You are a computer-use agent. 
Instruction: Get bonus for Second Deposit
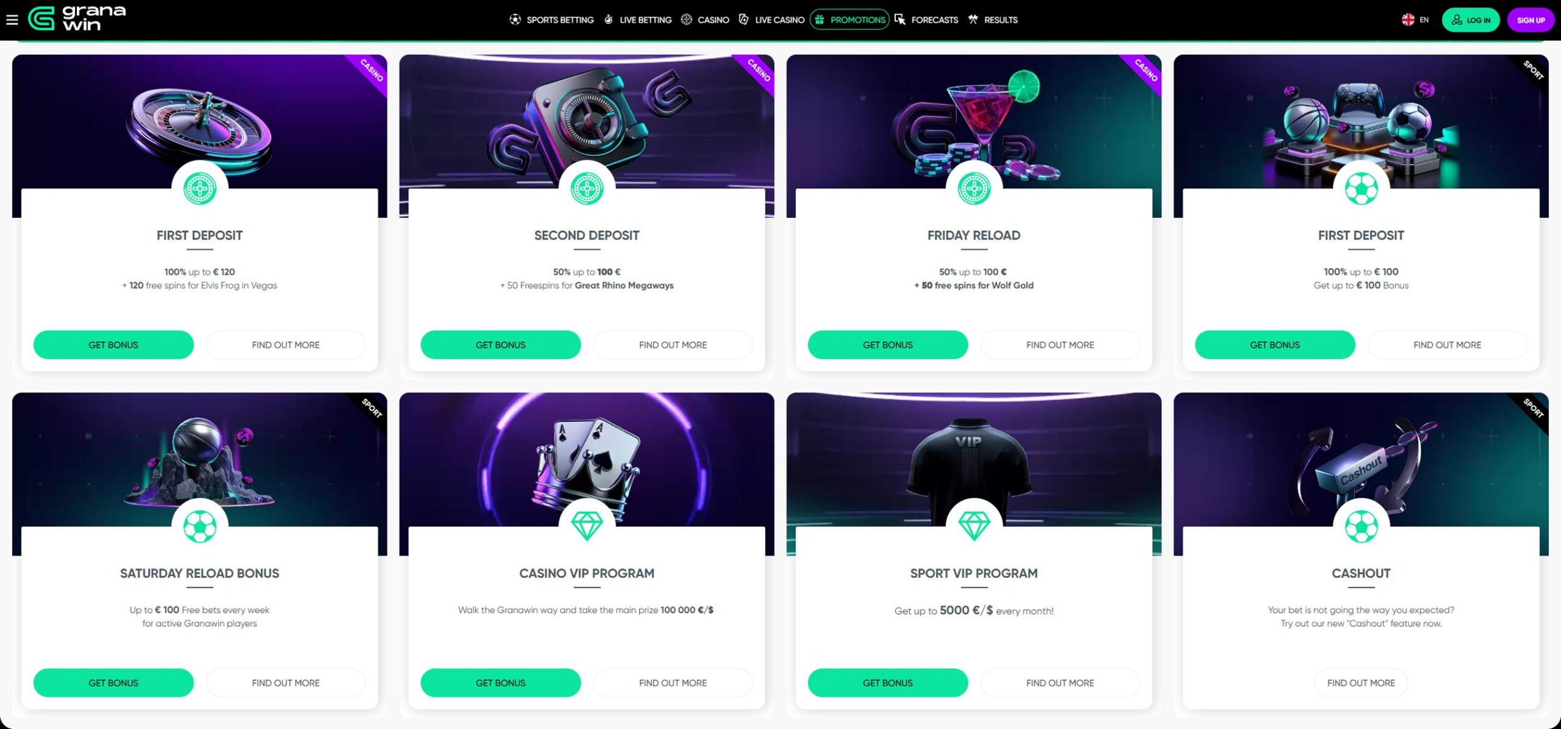pyautogui.click(x=501, y=345)
